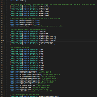This screenshot has height=97, width=97.
Task: Click the copNpcAnswer2 field name
Action: [44, 35]
